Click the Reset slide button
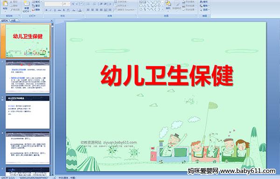Viewport: 280px width, 179px height. pos(36,6)
